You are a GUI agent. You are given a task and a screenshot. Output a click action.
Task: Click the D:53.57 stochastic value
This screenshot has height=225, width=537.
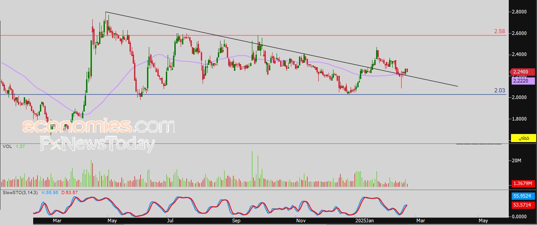click(69, 193)
